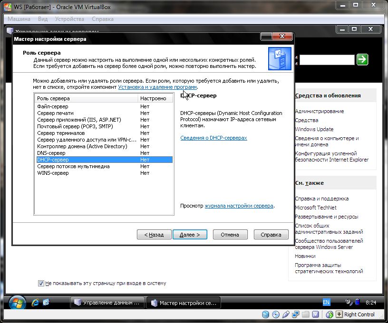Select the Почтовый сервер (POP3, SMTP) row
Screen dimensions: 388x323
tap(104, 126)
